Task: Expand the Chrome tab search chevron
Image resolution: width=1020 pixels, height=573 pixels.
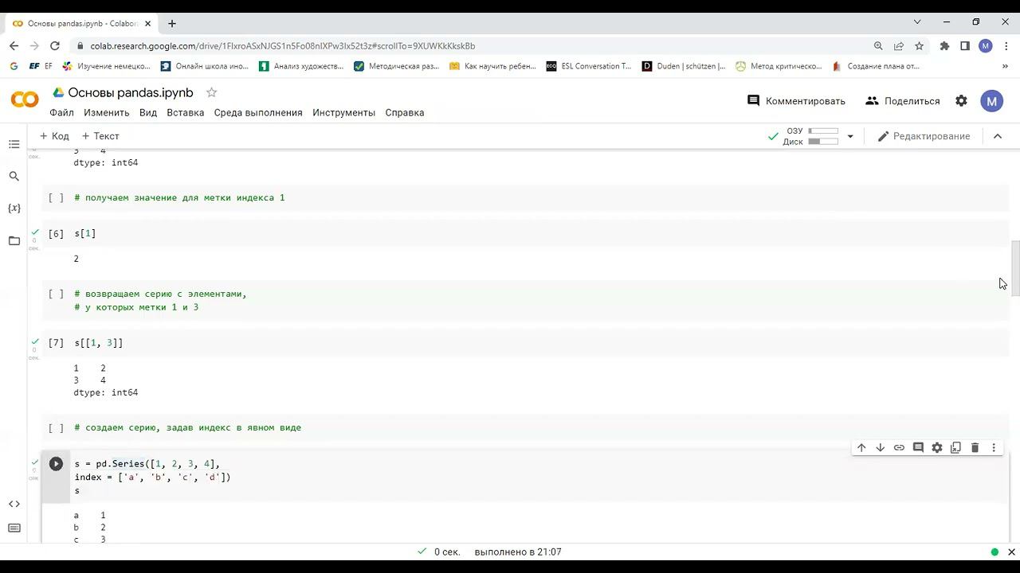Action: click(917, 21)
